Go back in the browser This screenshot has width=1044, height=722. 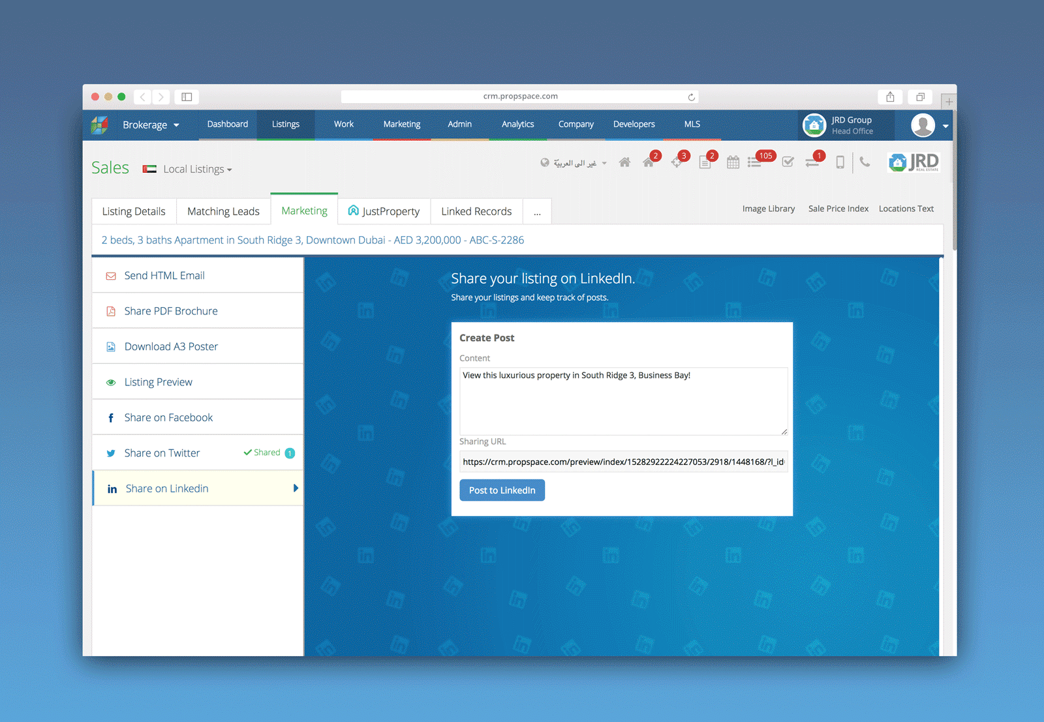click(x=143, y=97)
